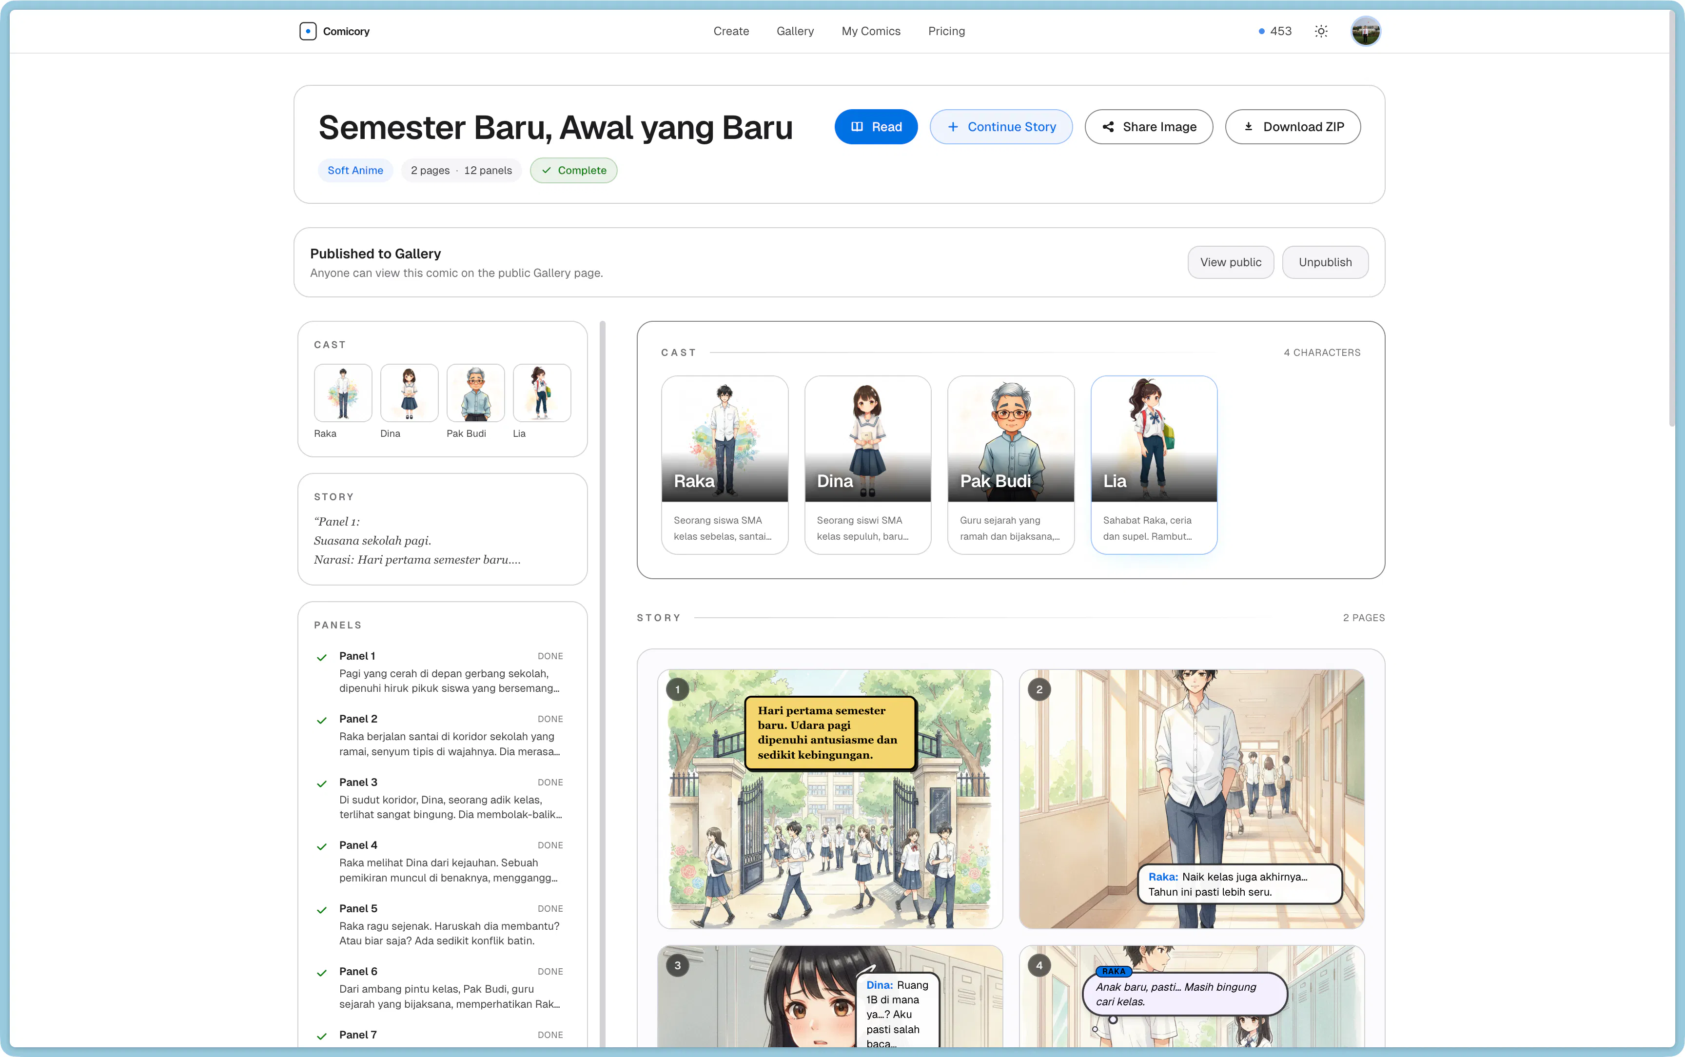Click Continue Story button
The width and height of the screenshot is (1685, 1057).
[x=1001, y=127]
